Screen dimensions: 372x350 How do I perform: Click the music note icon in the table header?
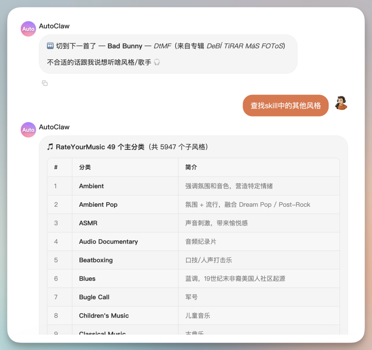(50, 147)
